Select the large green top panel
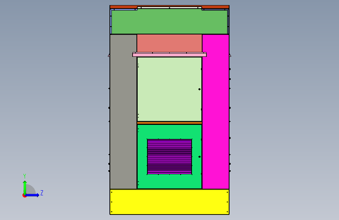The image size is (339, 220). [169, 22]
